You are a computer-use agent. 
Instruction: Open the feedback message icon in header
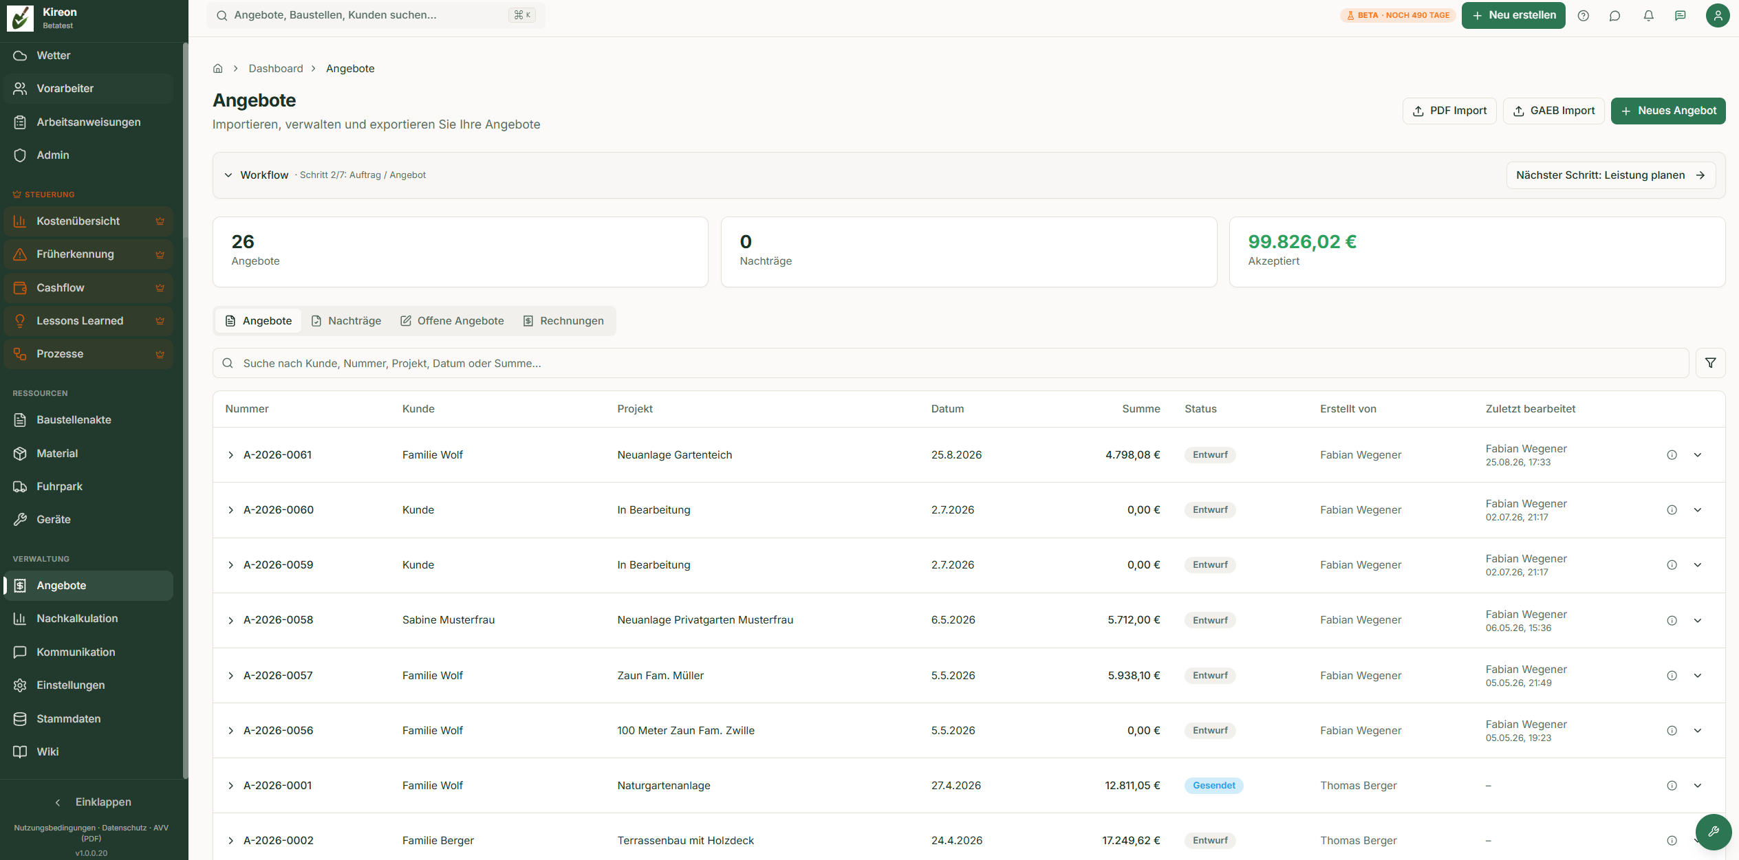click(1681, 16)
